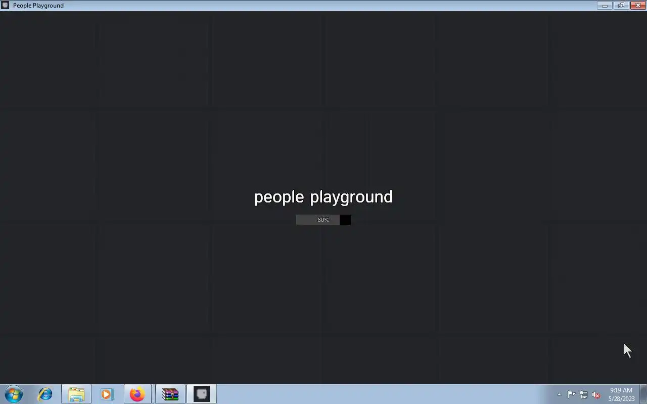Viewport: 647px width, 404px height.
Task: Open the Windows Start menu
Action: click(14, 394)
